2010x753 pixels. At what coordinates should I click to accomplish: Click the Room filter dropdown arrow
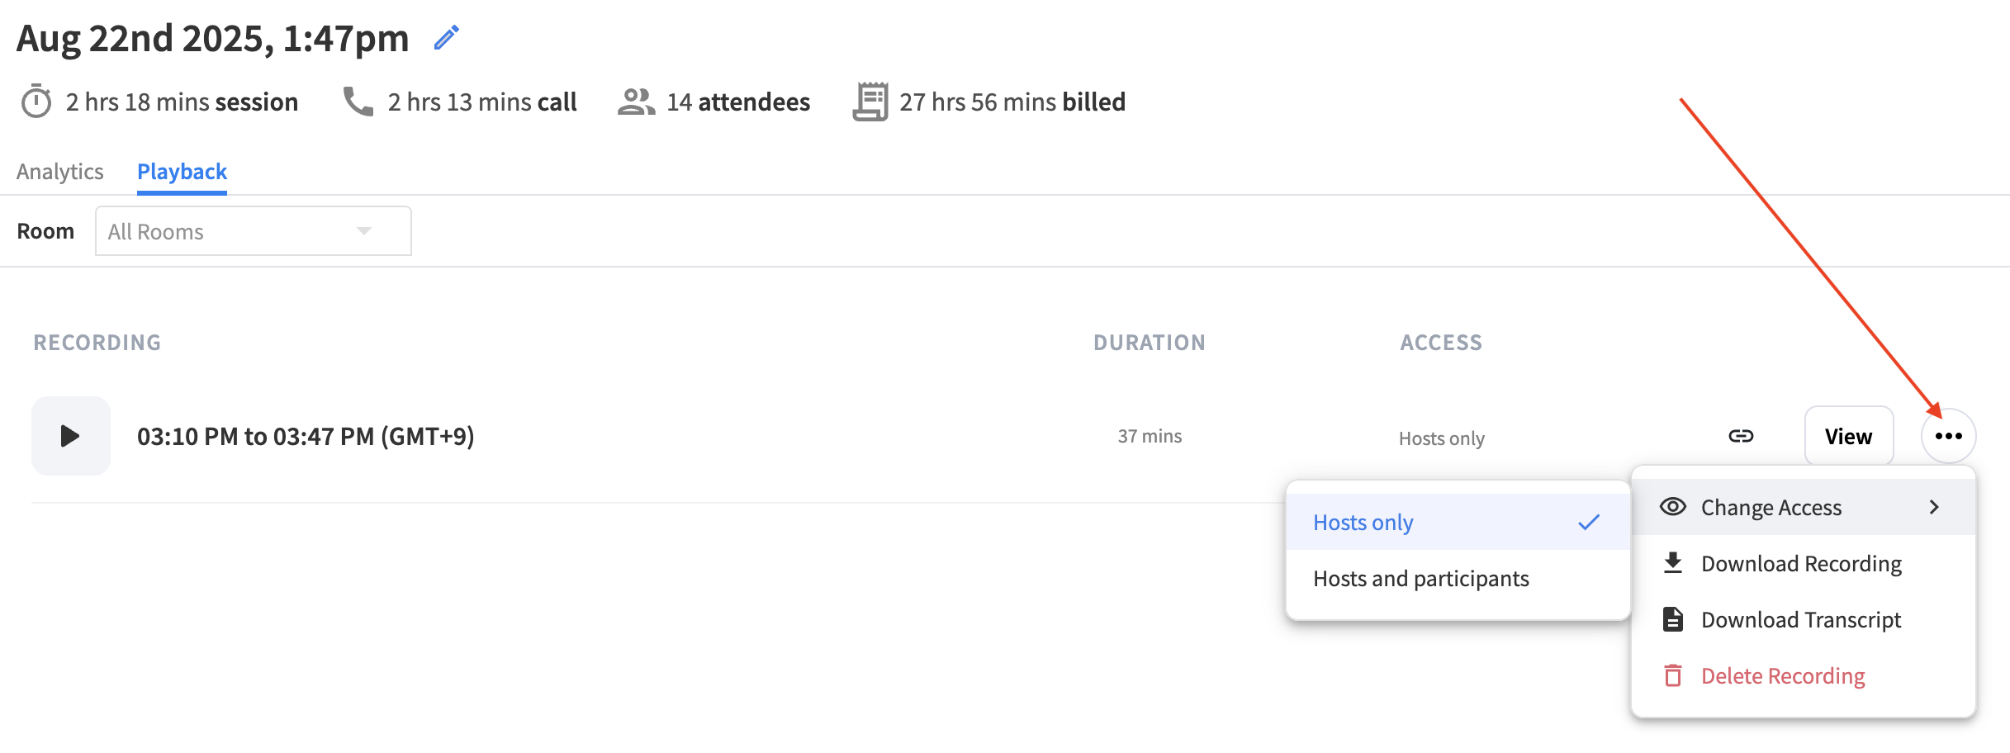click(363, 231)
